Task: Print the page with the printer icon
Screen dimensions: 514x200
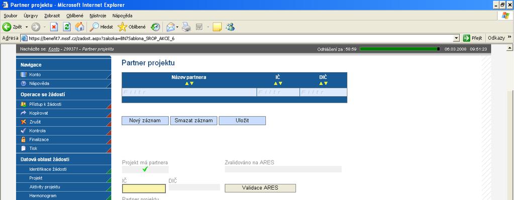Action: tap(186, 27)
